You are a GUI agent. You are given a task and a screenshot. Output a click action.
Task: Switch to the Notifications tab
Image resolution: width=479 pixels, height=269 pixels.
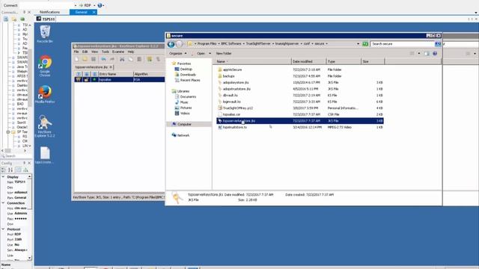(x=50, y=12)
